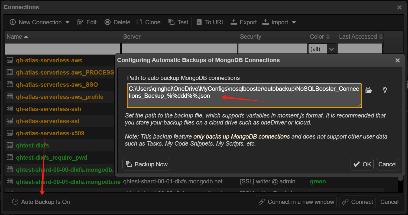Click Delete in the connections toolbar
The image size is (408, 215).
point(118,22)
